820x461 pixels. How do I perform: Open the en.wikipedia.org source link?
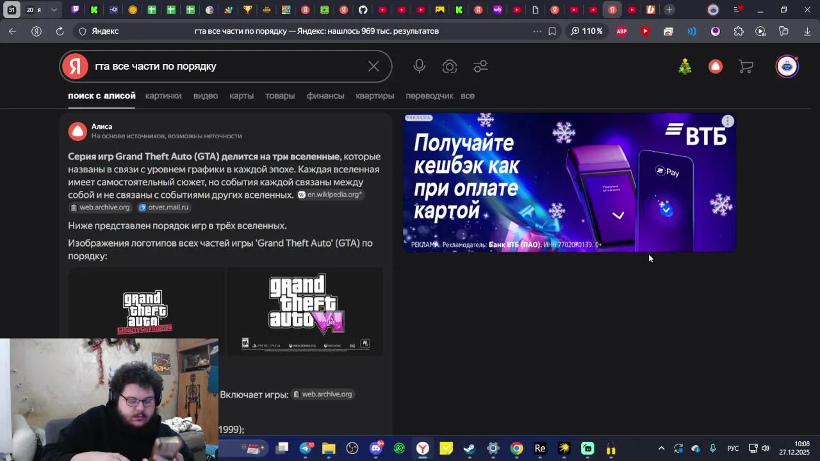click(331, 195)
